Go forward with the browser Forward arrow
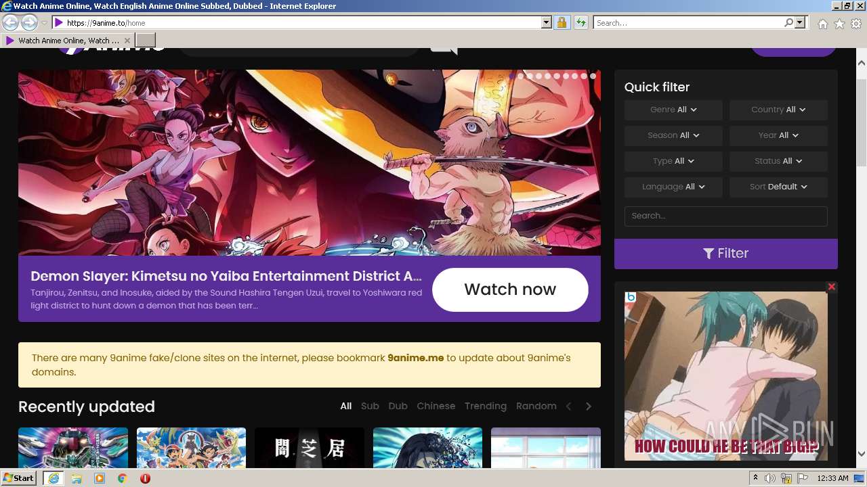Image resolution: width=867 pixels, height=487 pixels. pos(29,22)
